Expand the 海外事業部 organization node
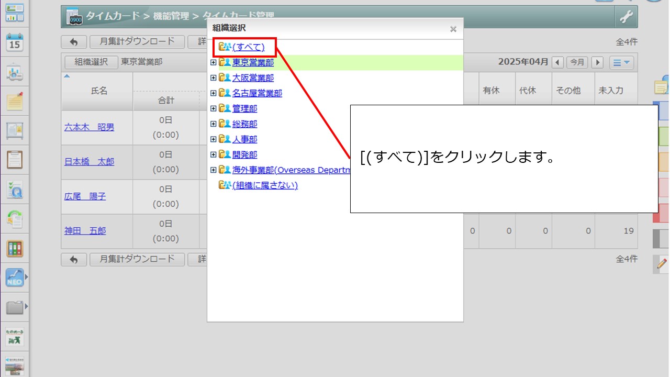Viewport: 670px width, 377px height. (213, 170)
